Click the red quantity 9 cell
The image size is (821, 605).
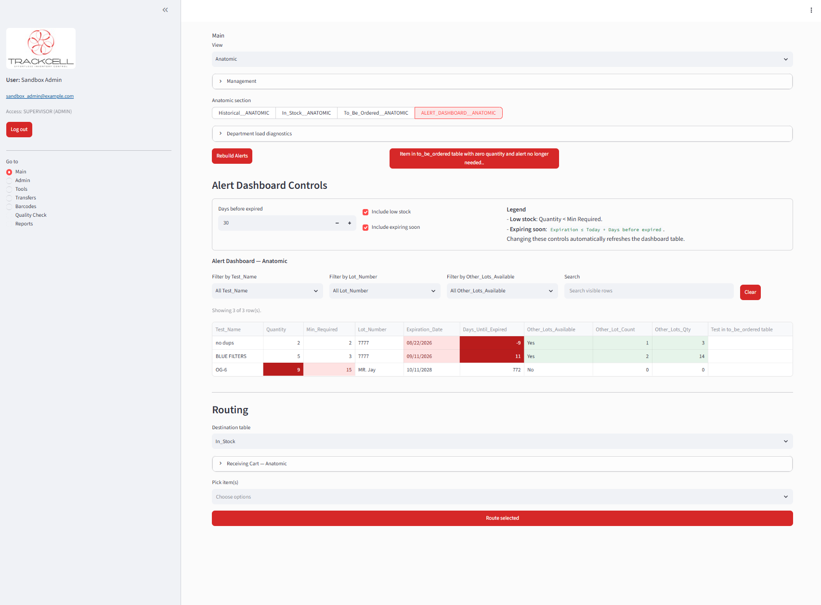coord(283,370)
